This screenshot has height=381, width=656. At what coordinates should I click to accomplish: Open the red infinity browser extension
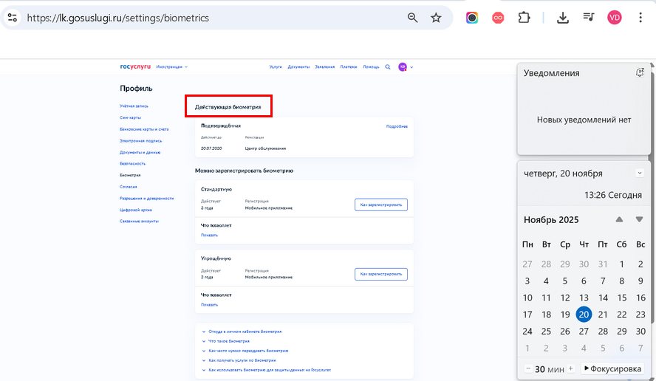pyautogui.click(x=498, y=18)
